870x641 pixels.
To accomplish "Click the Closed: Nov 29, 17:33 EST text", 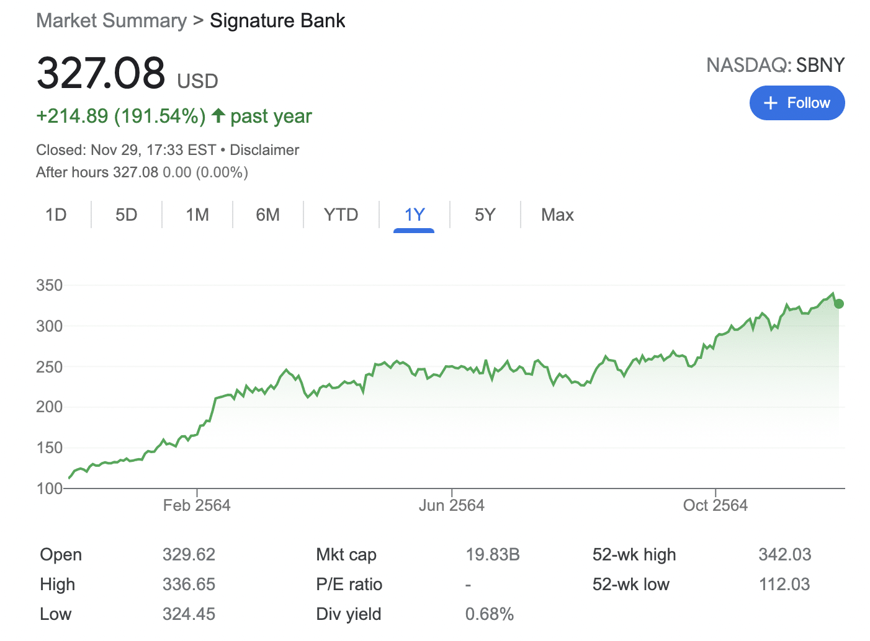I will pos(126,150).
